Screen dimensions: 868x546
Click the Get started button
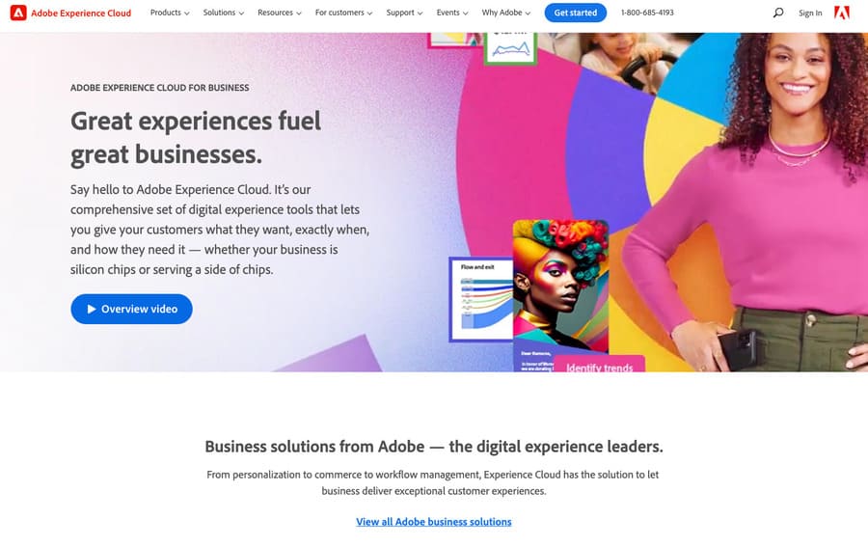click(x=576, y=13)
